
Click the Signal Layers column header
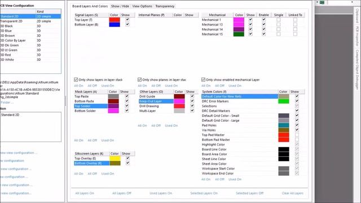[91, 15]
